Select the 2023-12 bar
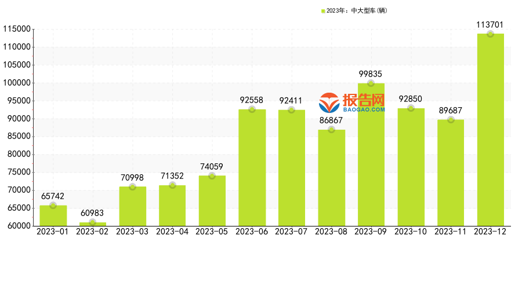The width and height of the screenshot is (522, 307). pyautogui.click(x=491, y=130)
